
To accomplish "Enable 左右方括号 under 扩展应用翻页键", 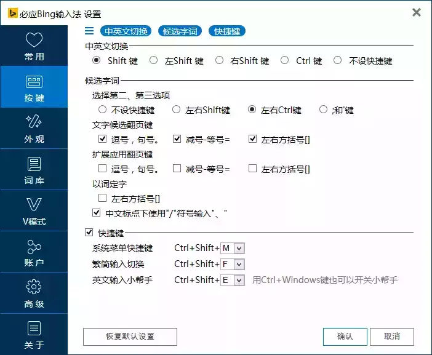I will pyautogui.click(x=253, y=169).
